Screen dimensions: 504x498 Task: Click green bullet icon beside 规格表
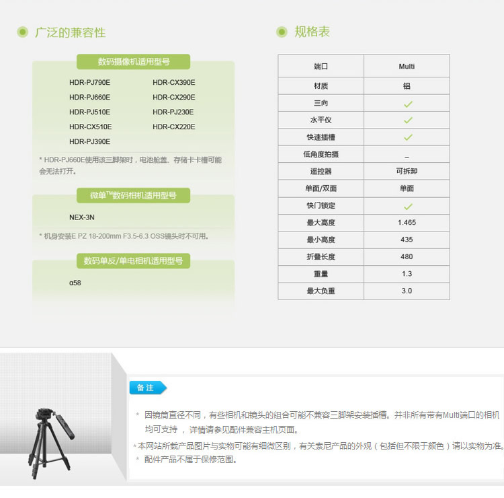point(282,32)
